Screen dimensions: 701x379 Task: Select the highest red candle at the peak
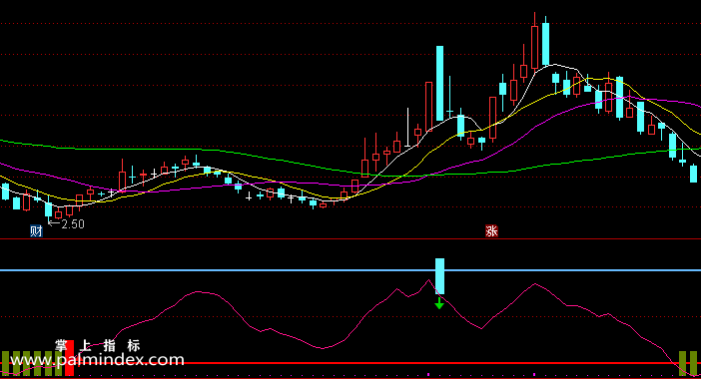(x=534, y=47)
